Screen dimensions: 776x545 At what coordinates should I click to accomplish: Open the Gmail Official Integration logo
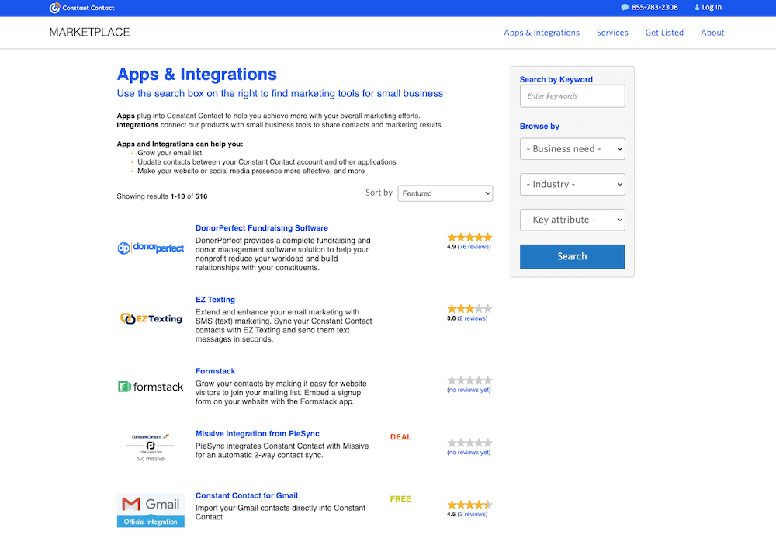(x=151, y=510)
